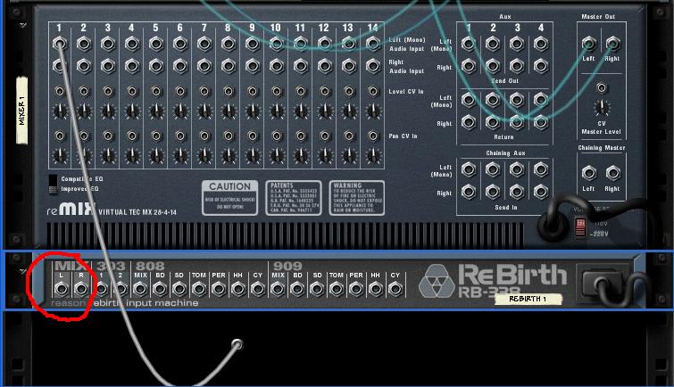Fold the Mixer 1 device with its arrow
Image resolution: width=674 pixels, height=387 pixels.
(23, 26)
